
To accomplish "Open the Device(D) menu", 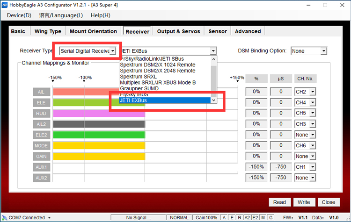I will tap(19, 15).
